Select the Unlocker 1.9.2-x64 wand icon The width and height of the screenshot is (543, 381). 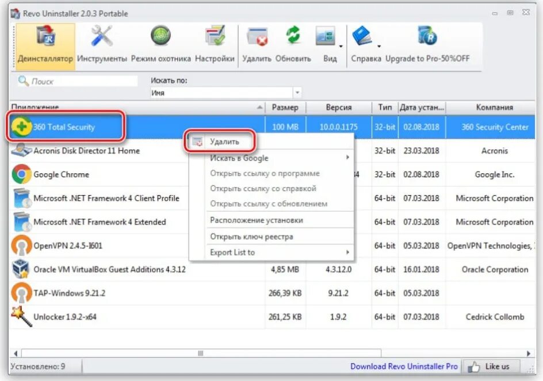[x=21, y=317]
